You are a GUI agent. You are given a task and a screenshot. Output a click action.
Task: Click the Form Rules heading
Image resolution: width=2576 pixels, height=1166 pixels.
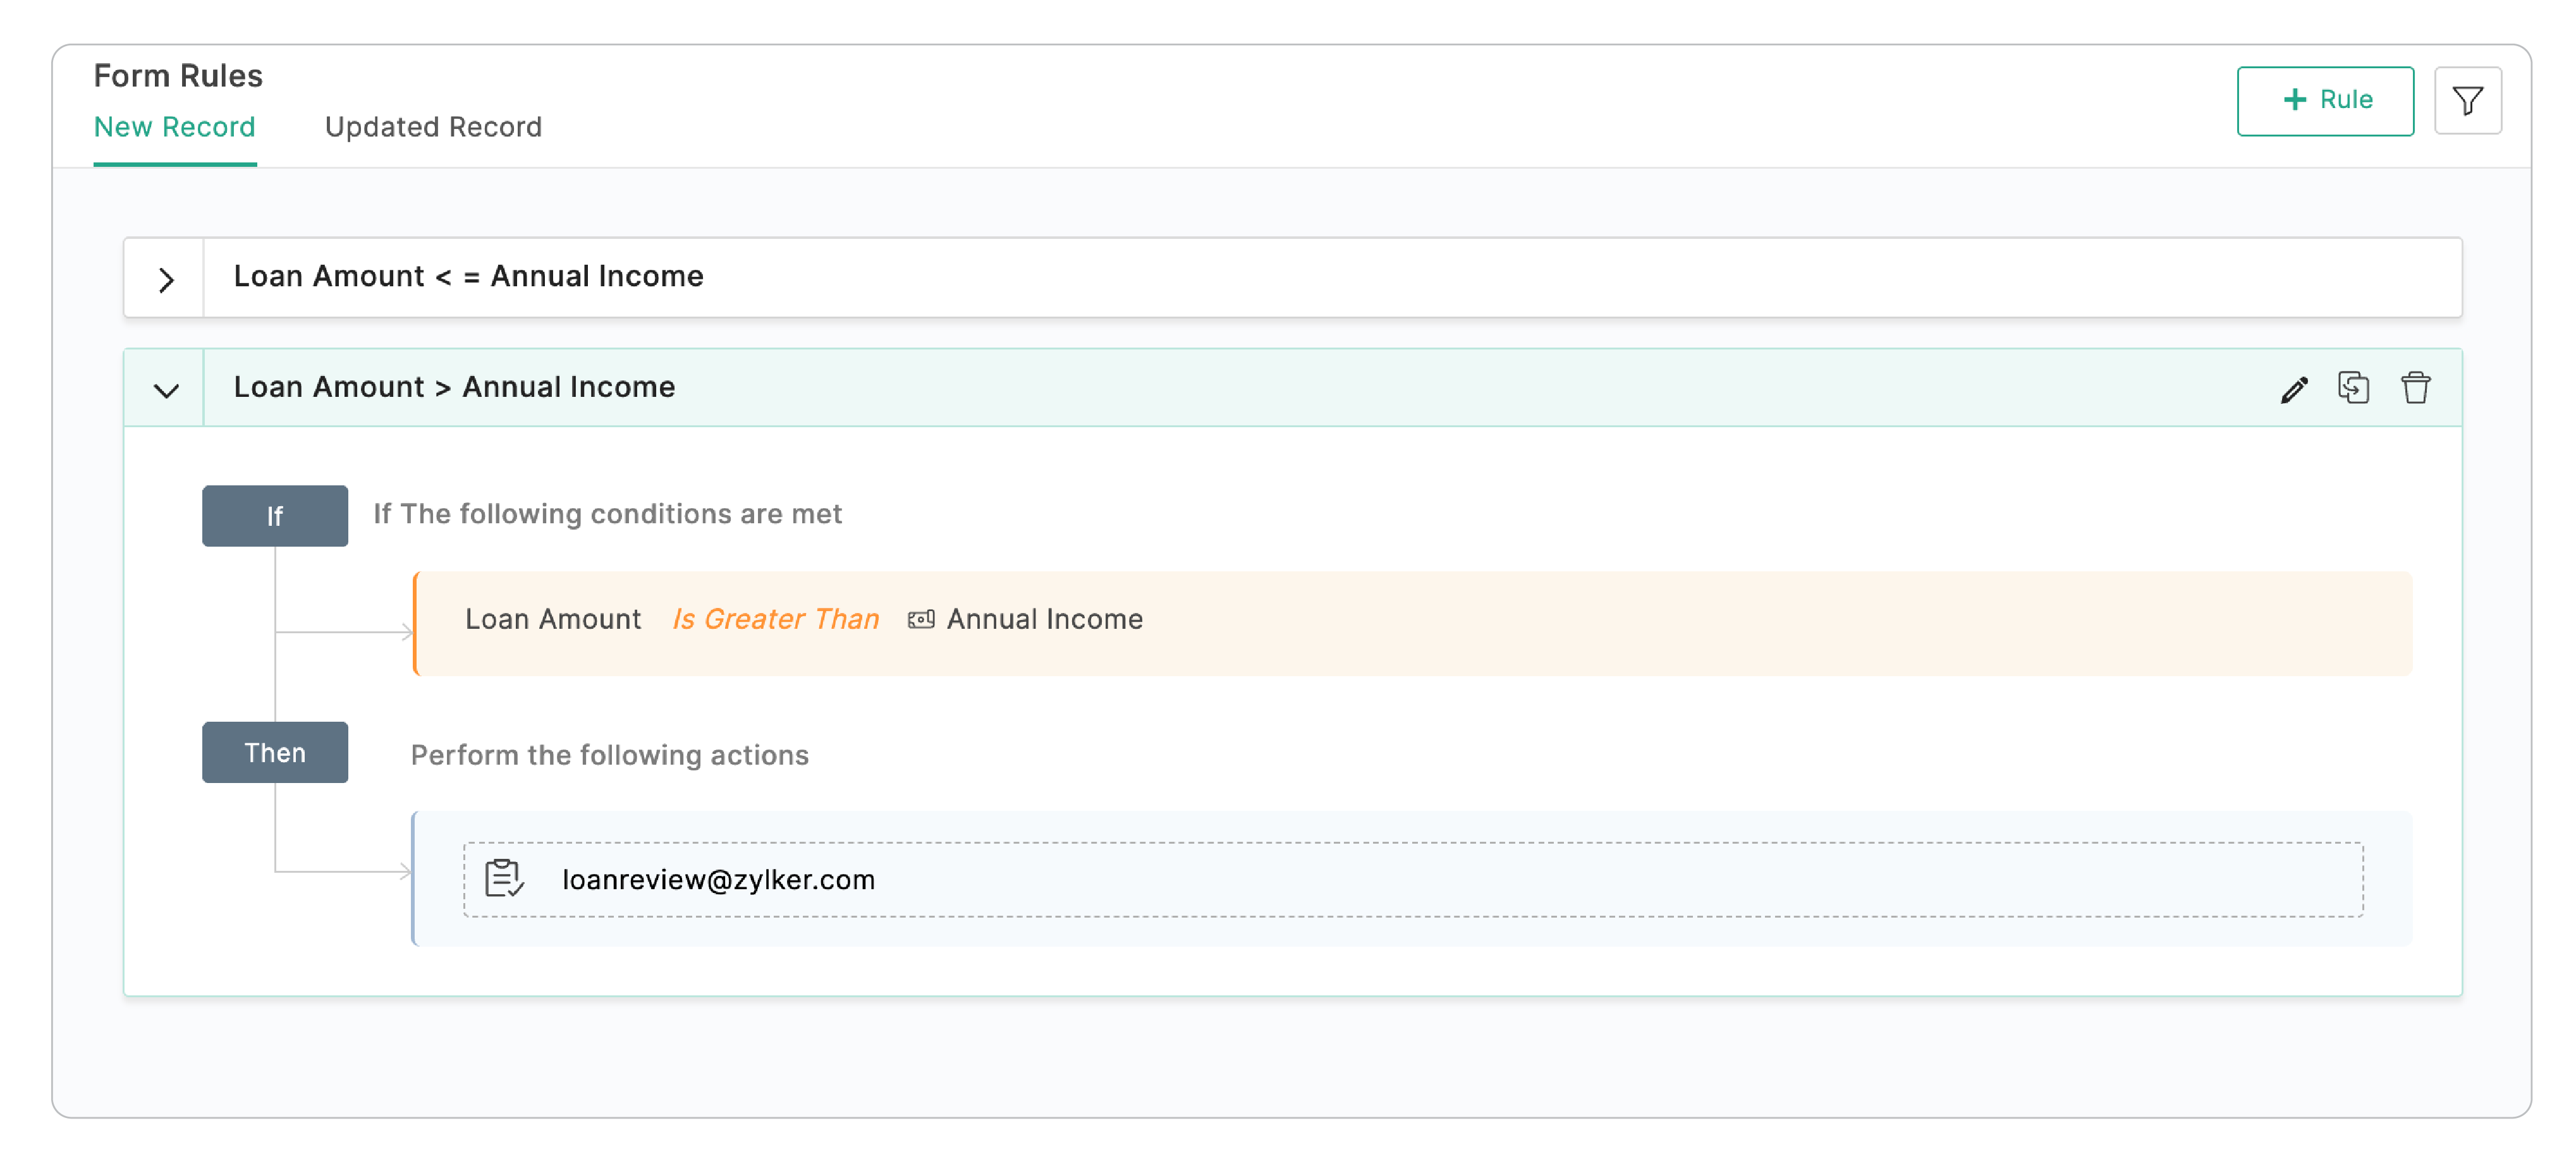(178, 76)
